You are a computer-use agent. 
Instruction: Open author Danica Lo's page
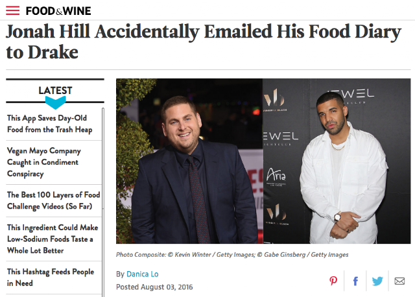[x=143, y=274]
